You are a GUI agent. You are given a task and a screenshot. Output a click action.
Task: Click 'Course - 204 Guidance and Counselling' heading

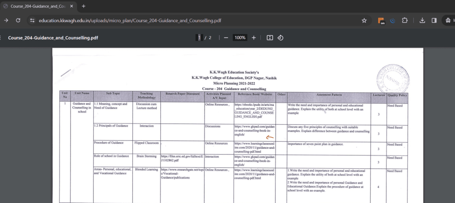pyautogui.click(x=234, y=89)
